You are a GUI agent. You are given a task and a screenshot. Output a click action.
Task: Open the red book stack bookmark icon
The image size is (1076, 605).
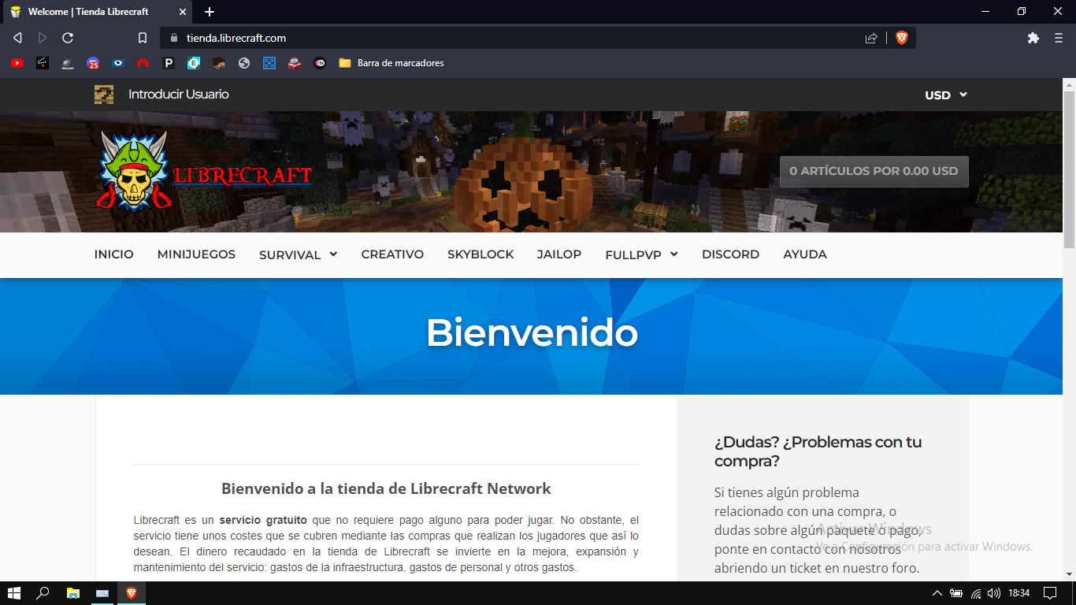click(295, 63)
